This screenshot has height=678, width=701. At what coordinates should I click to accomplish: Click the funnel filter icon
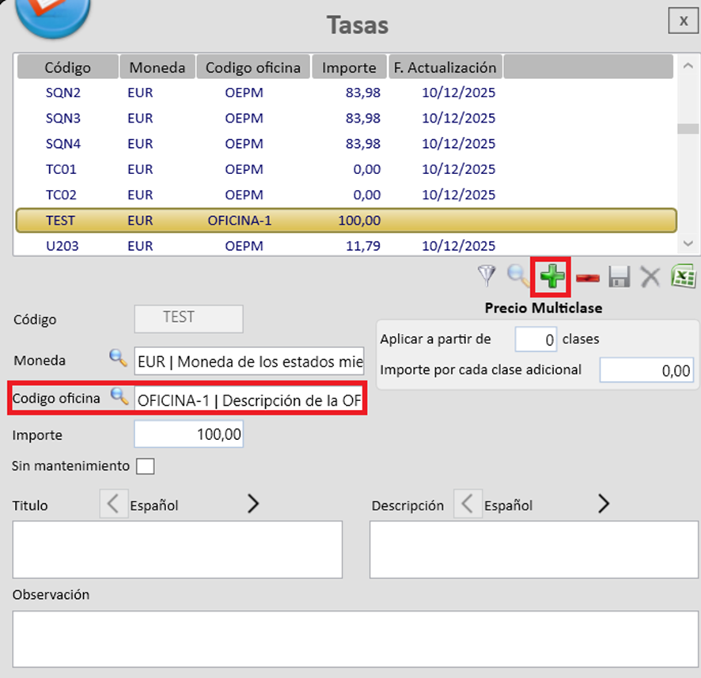[487, 275]
